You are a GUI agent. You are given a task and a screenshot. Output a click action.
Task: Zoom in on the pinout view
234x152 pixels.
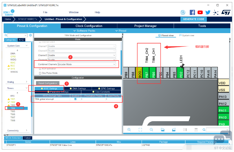click(129, 130)
